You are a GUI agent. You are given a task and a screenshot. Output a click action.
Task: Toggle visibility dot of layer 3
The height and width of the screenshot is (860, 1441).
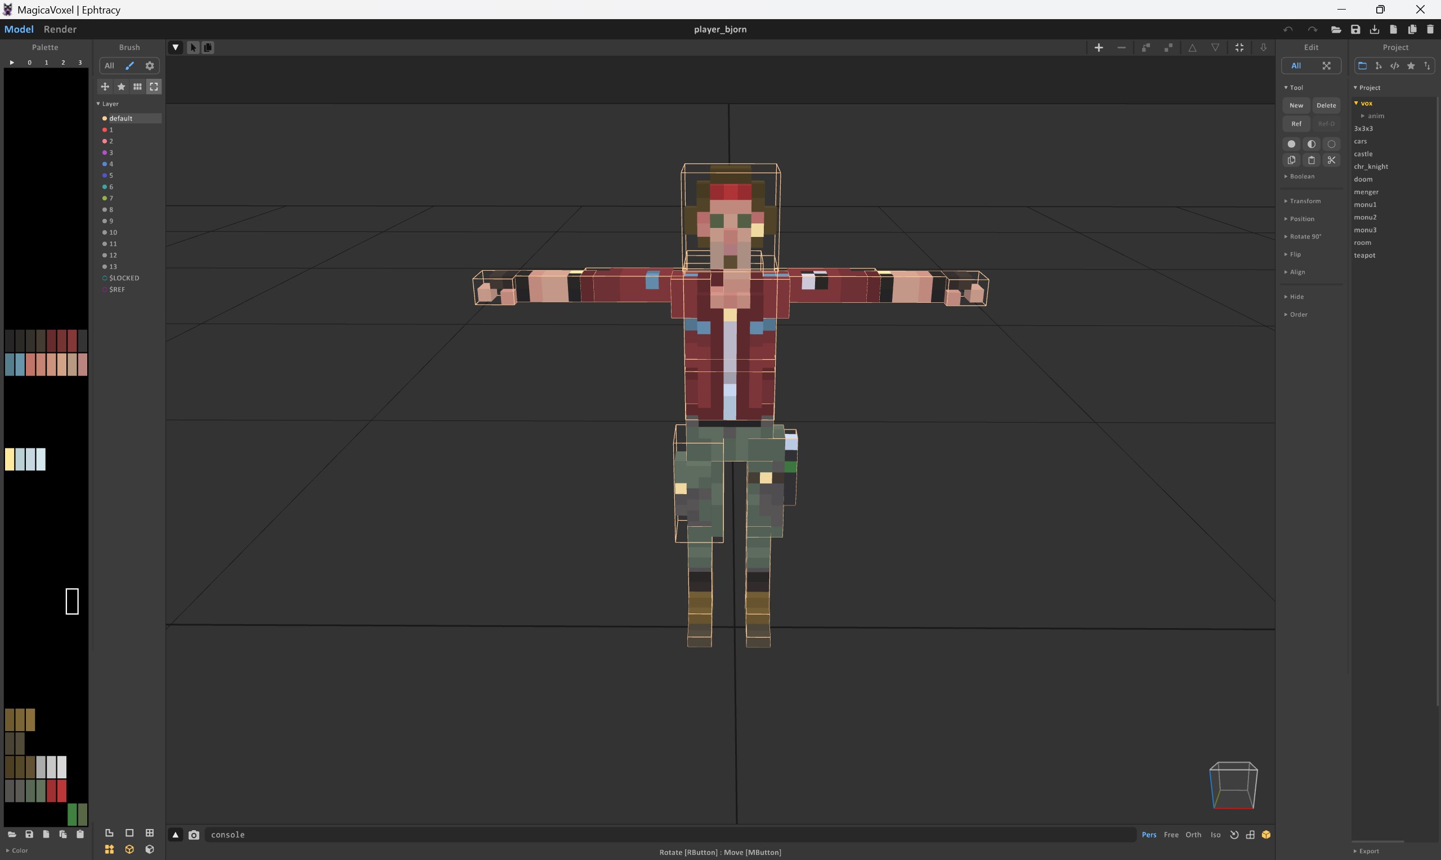(104, 153)
